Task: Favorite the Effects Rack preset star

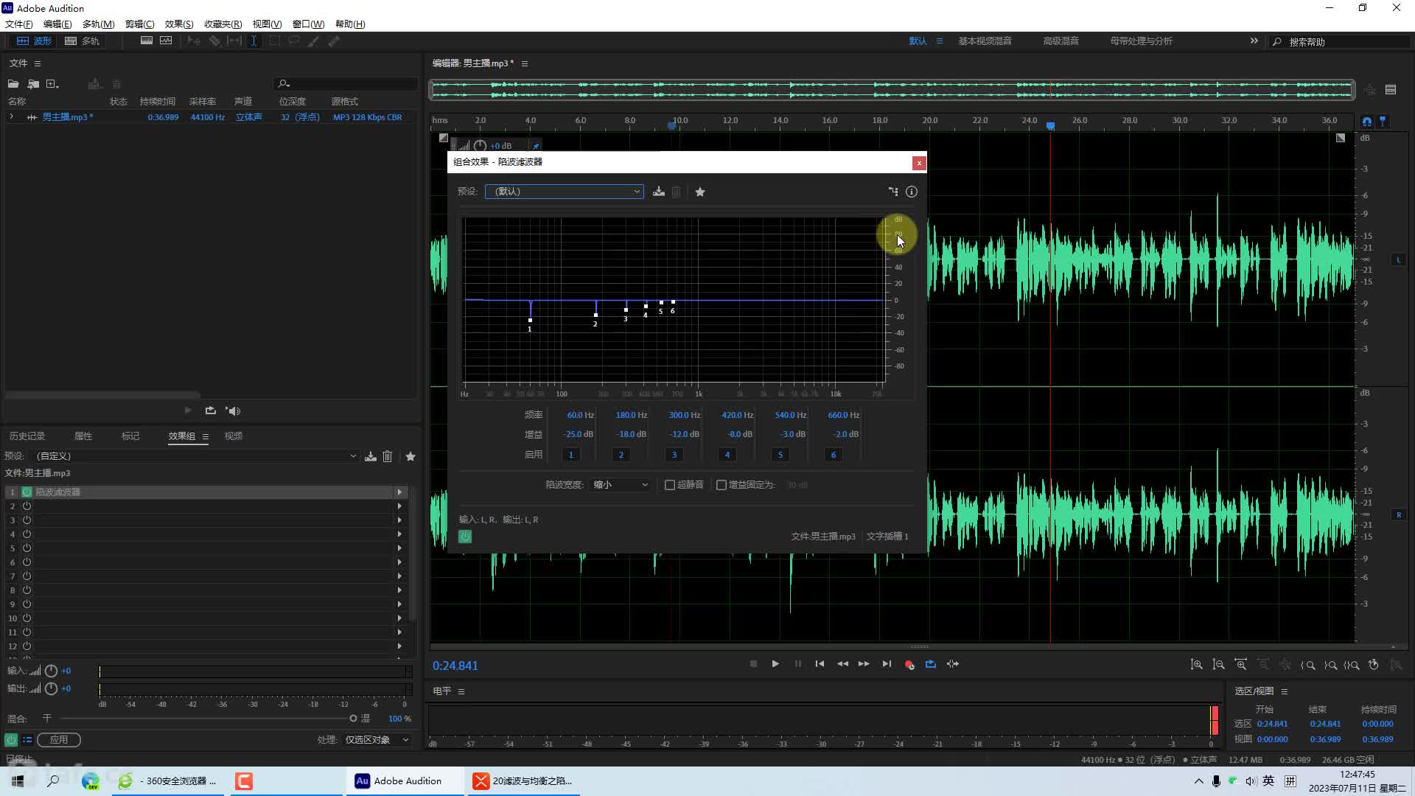Action: click(x=410, y=456)
